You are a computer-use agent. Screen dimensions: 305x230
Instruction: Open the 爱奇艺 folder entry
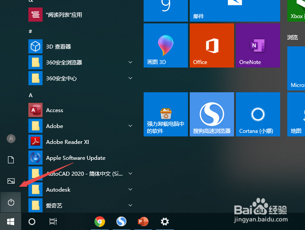[81, 205]
